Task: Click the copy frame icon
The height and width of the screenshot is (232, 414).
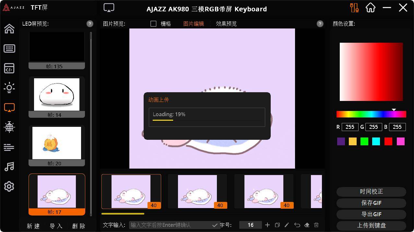Action: (277, 225)
